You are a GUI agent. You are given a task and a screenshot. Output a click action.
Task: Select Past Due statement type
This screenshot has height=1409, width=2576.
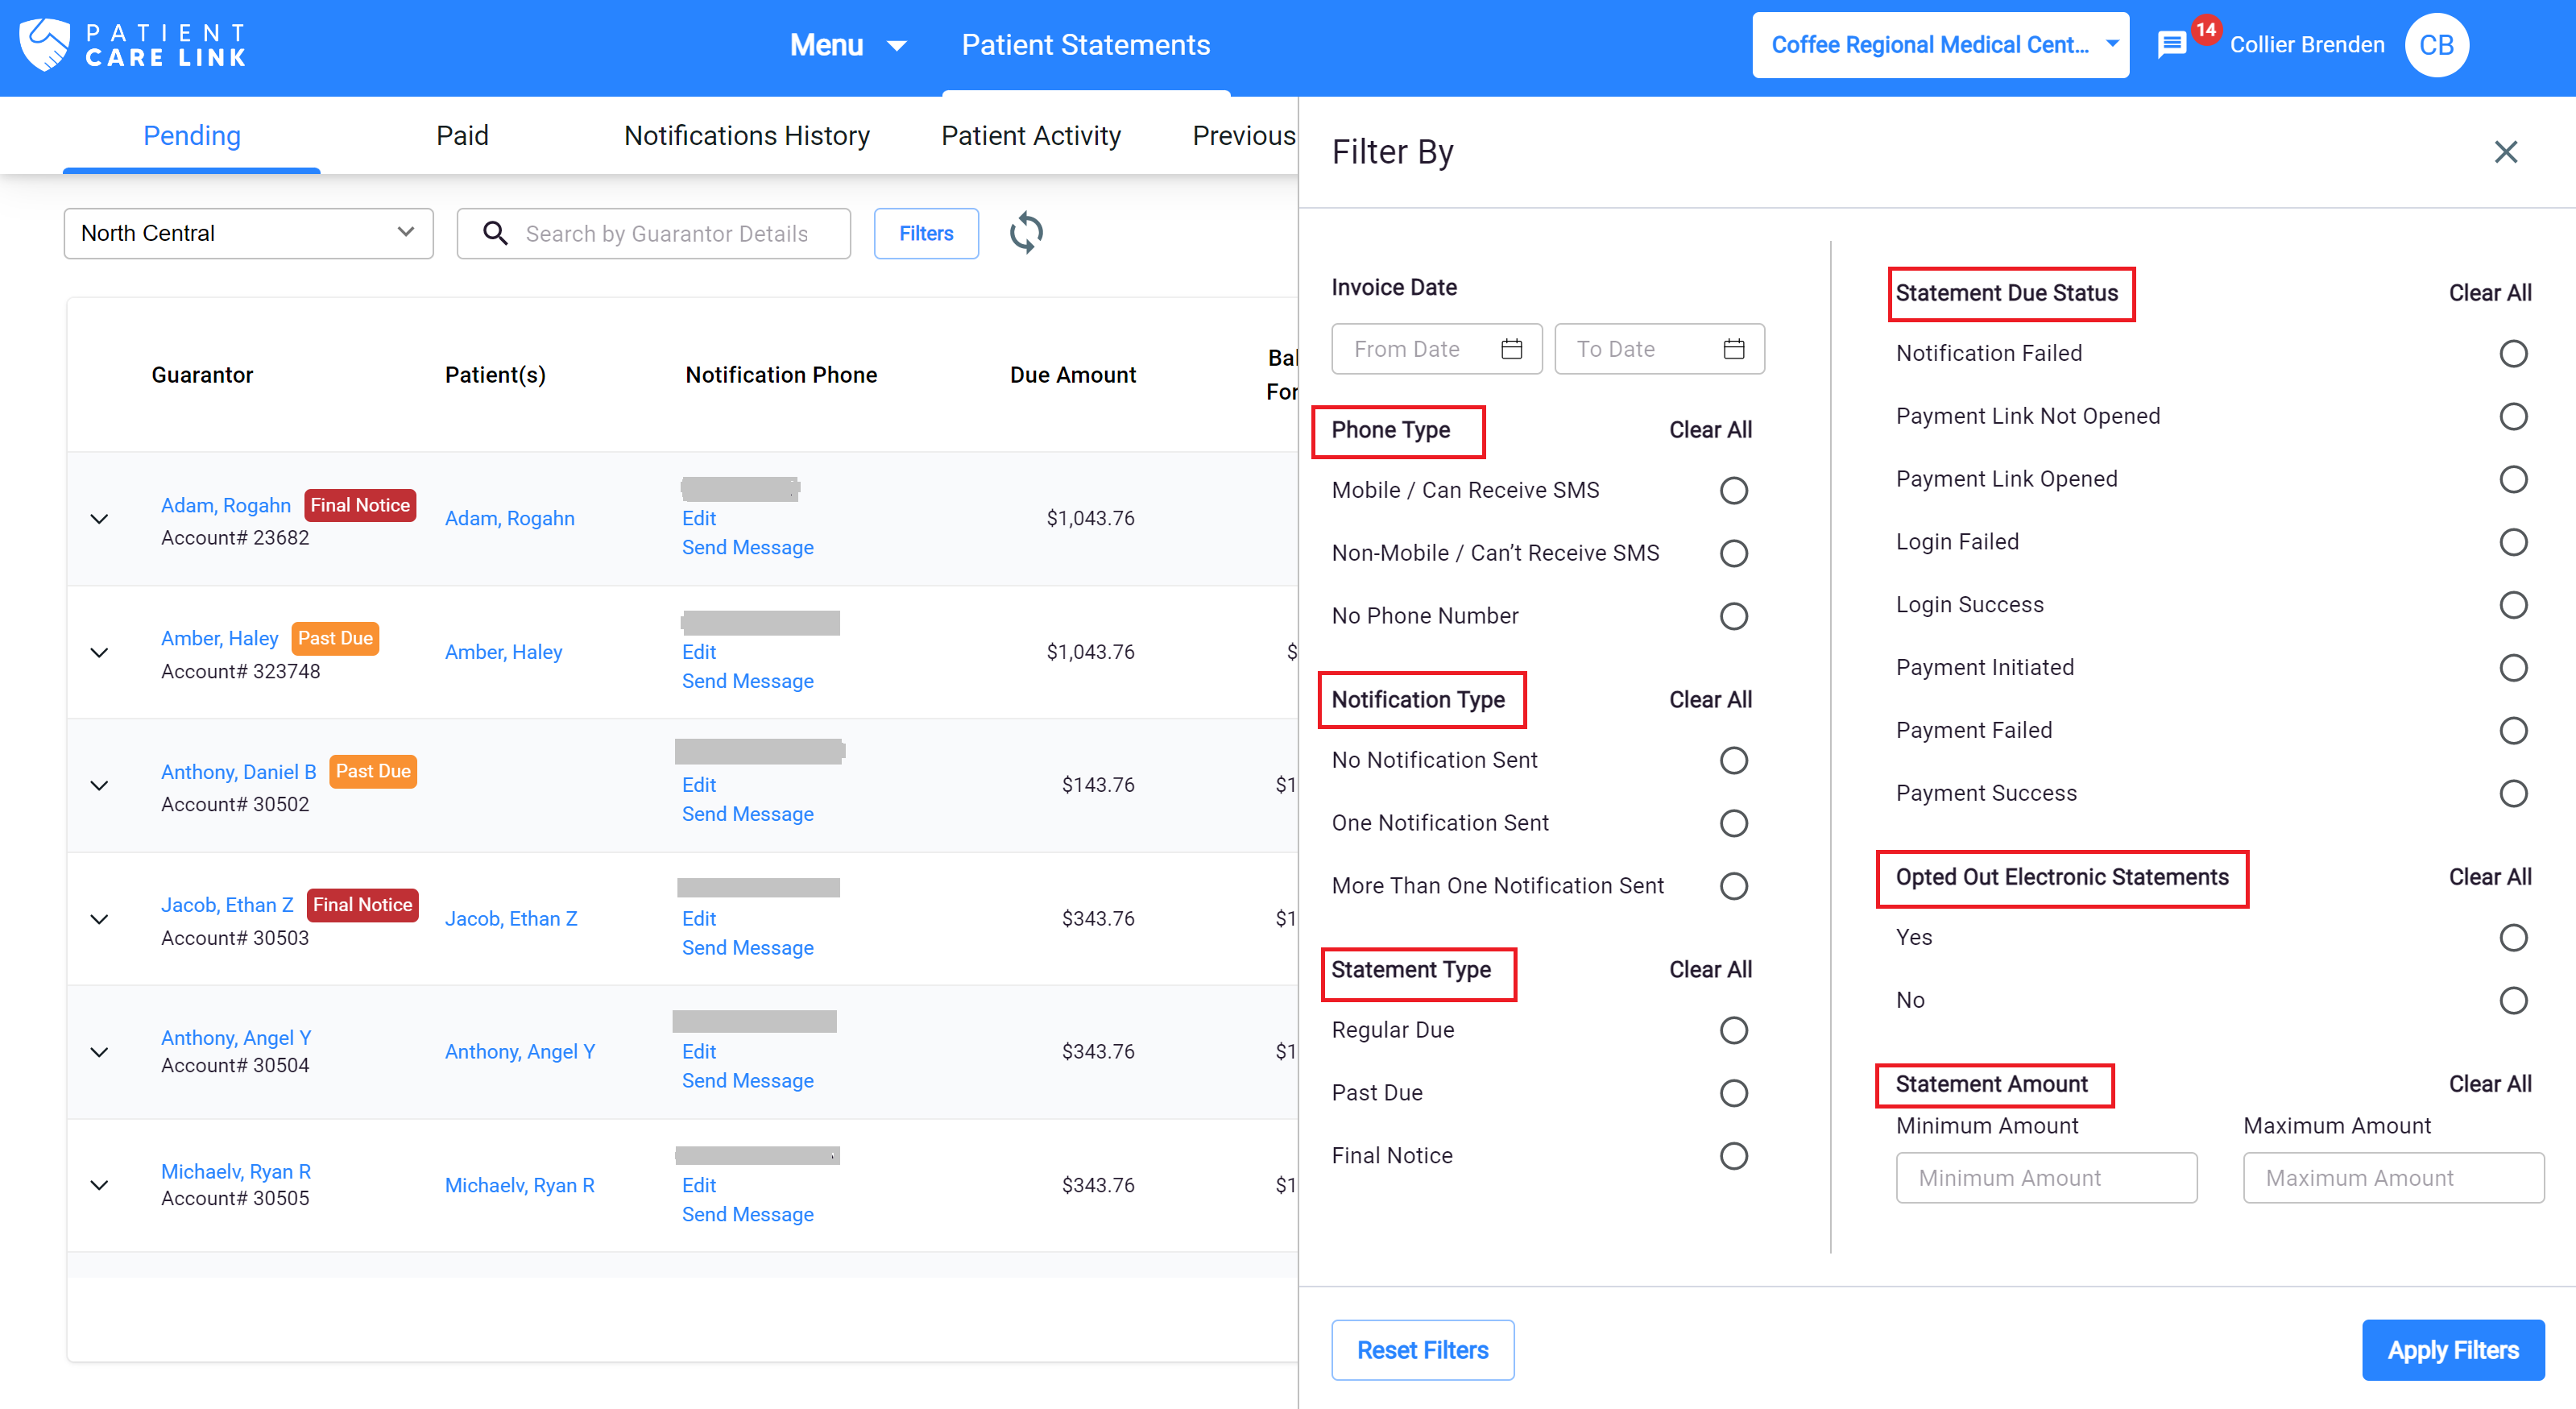click(x=1733, y=1094)
